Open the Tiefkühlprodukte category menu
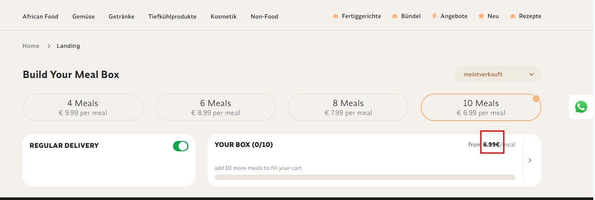The width and height of the screenshot is (595, 200). (172, 16)
